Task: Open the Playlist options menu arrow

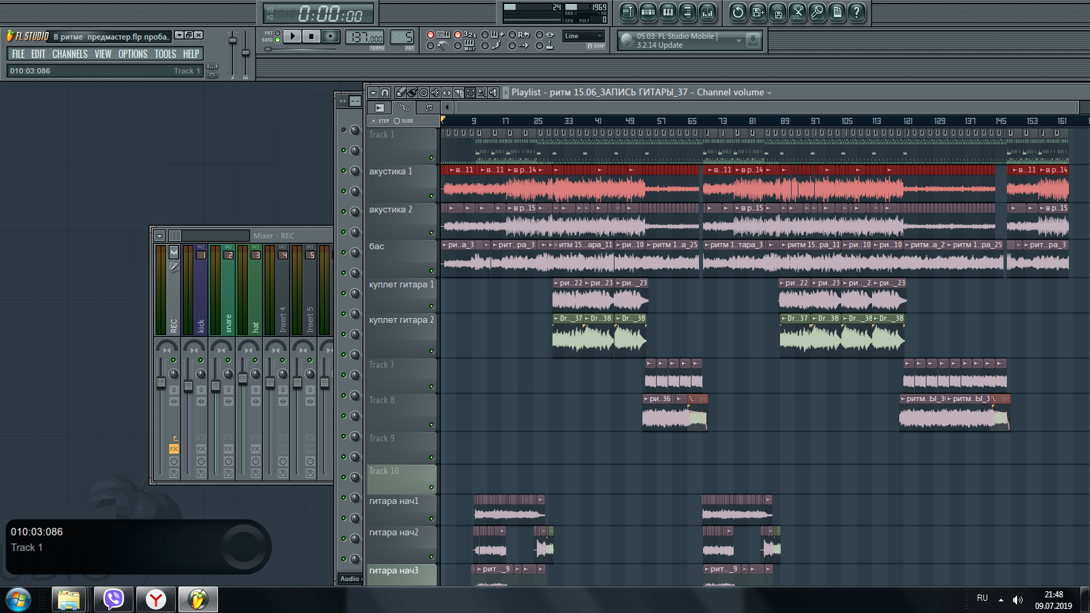Action: click(373, 93)
